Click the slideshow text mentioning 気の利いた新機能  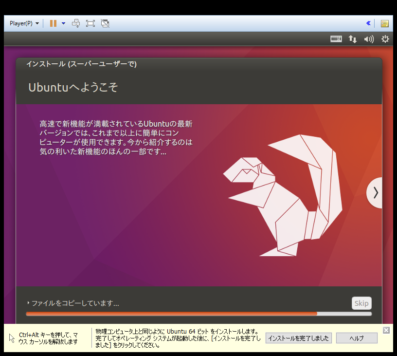pos(116,138)
